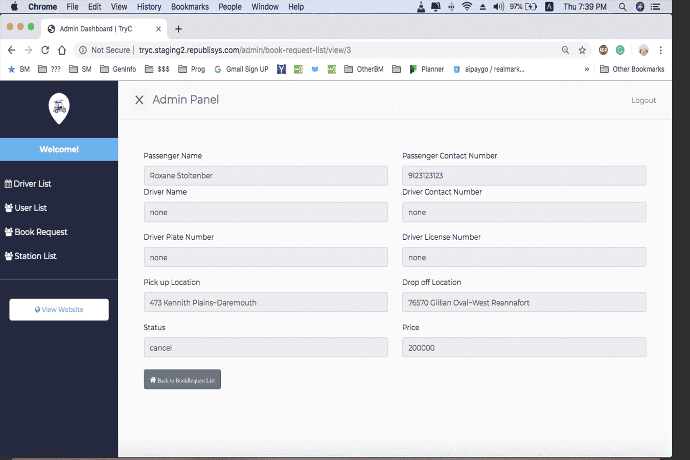Open the Chrome profile avatar
The width and height of the screenshot is (690, 460).
(x=643, y=50)
